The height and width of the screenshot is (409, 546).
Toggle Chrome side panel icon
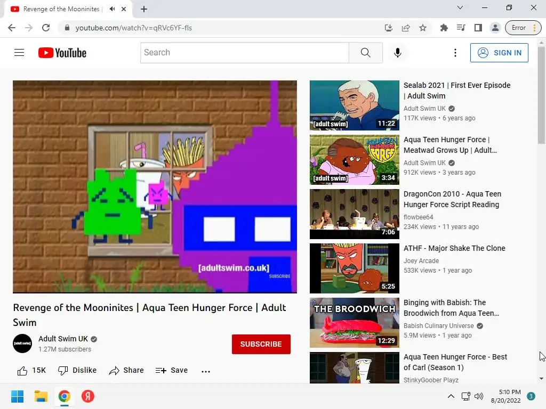(x=478, y=28)
